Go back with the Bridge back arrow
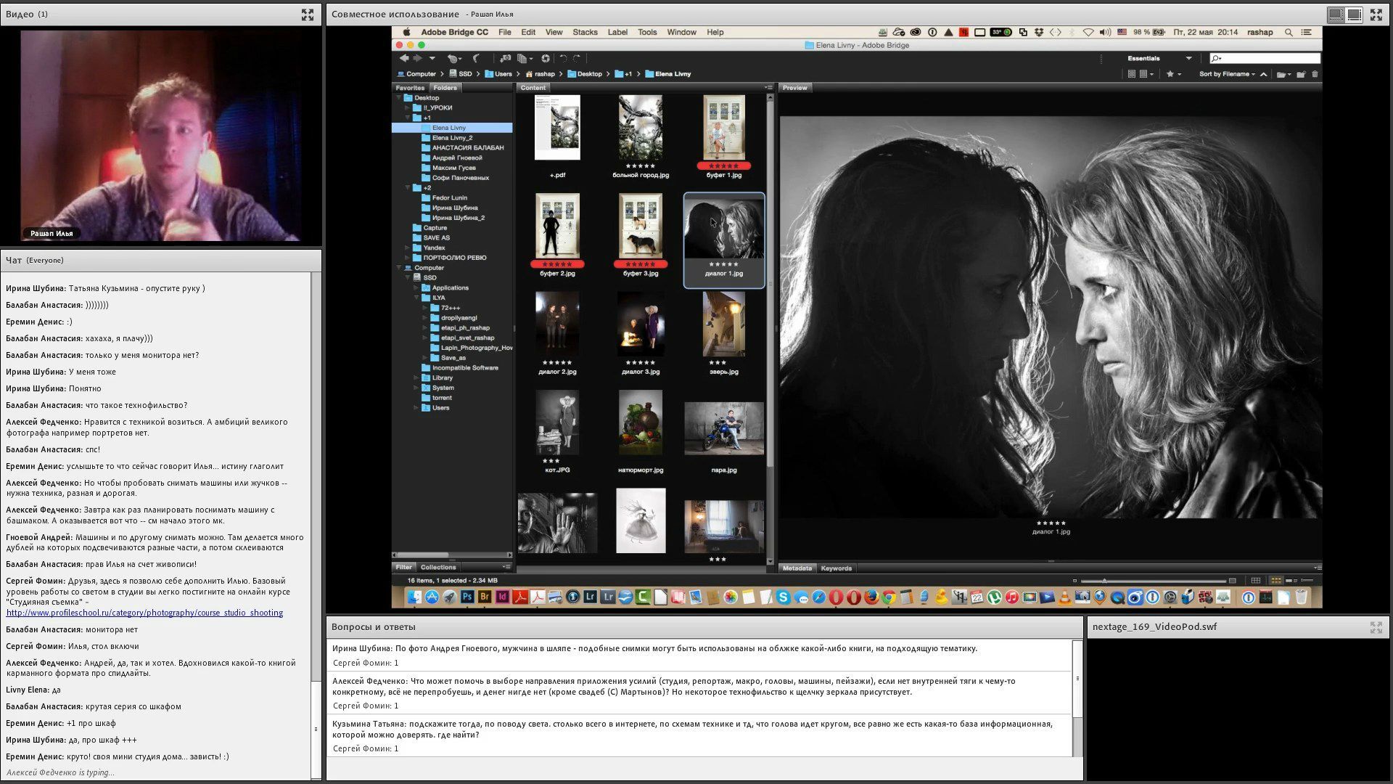Viewport: 1393px width, 784px height. (404, 58)
